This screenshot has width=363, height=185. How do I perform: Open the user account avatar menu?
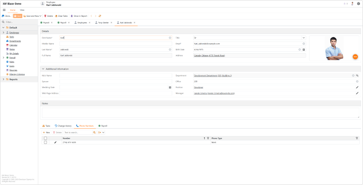(352, 4)
